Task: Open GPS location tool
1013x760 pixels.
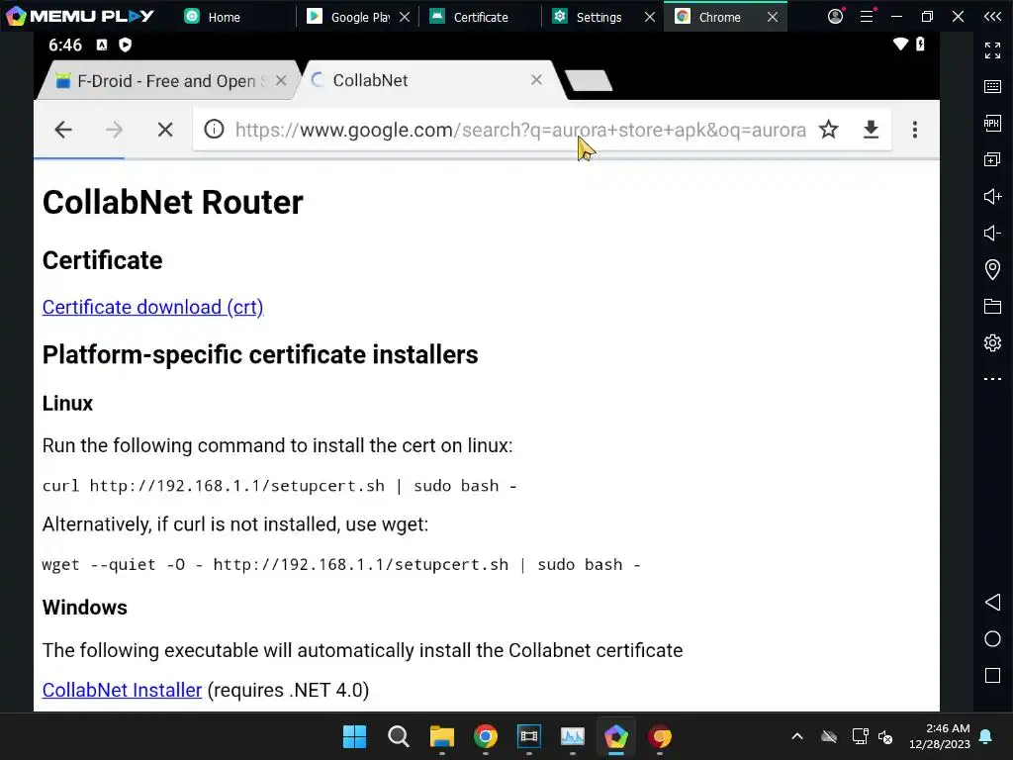Action: coord(992,269)
